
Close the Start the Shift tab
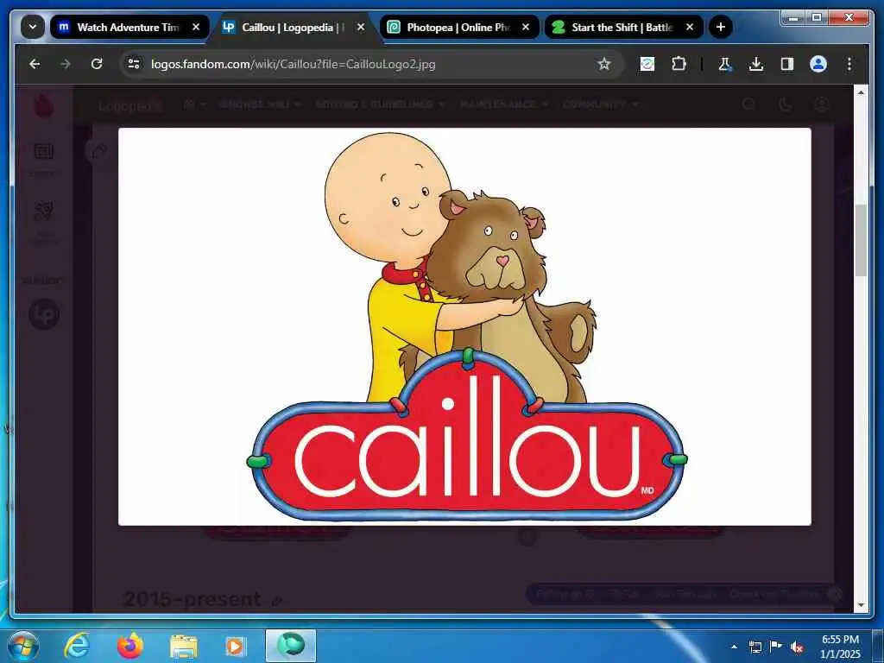[690, 27]
